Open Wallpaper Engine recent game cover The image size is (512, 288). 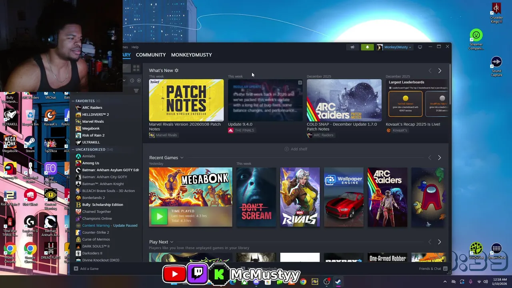[x=344, y=197]
